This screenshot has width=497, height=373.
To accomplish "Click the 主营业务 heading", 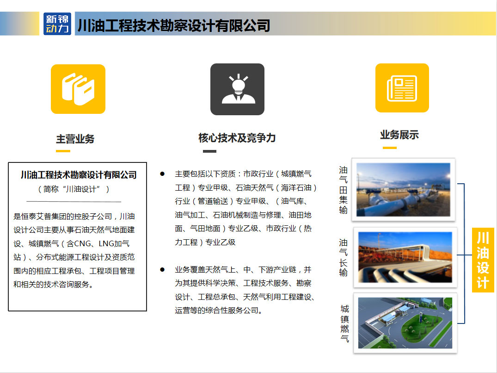I will [75, 139].
